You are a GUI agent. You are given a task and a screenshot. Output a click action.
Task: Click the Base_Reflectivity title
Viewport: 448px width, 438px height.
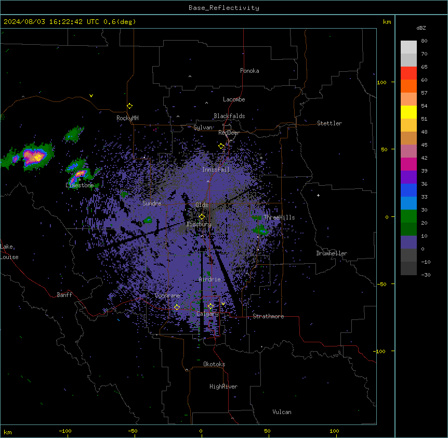coord(224,8)
